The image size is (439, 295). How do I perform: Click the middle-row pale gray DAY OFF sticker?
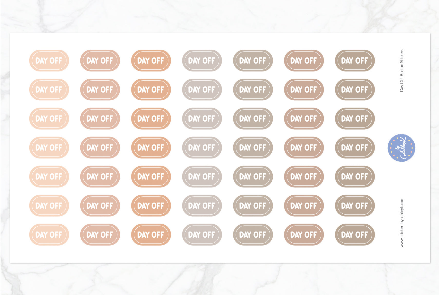(x=202, y=147)
